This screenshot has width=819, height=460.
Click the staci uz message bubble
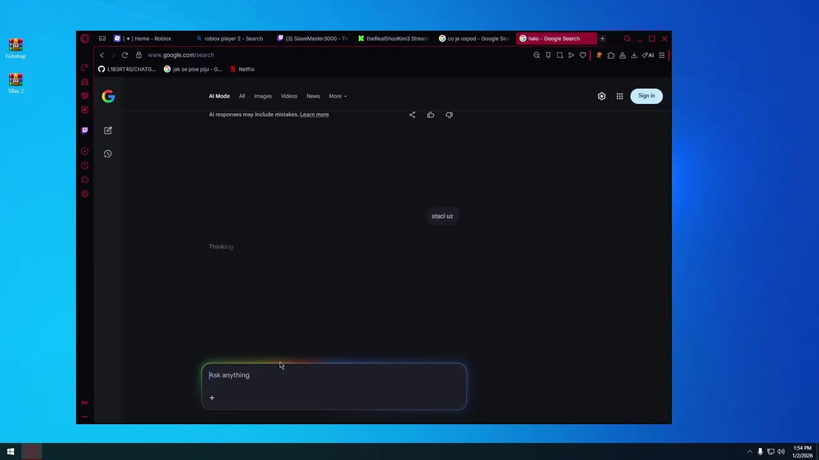click(x=442, y=216)
